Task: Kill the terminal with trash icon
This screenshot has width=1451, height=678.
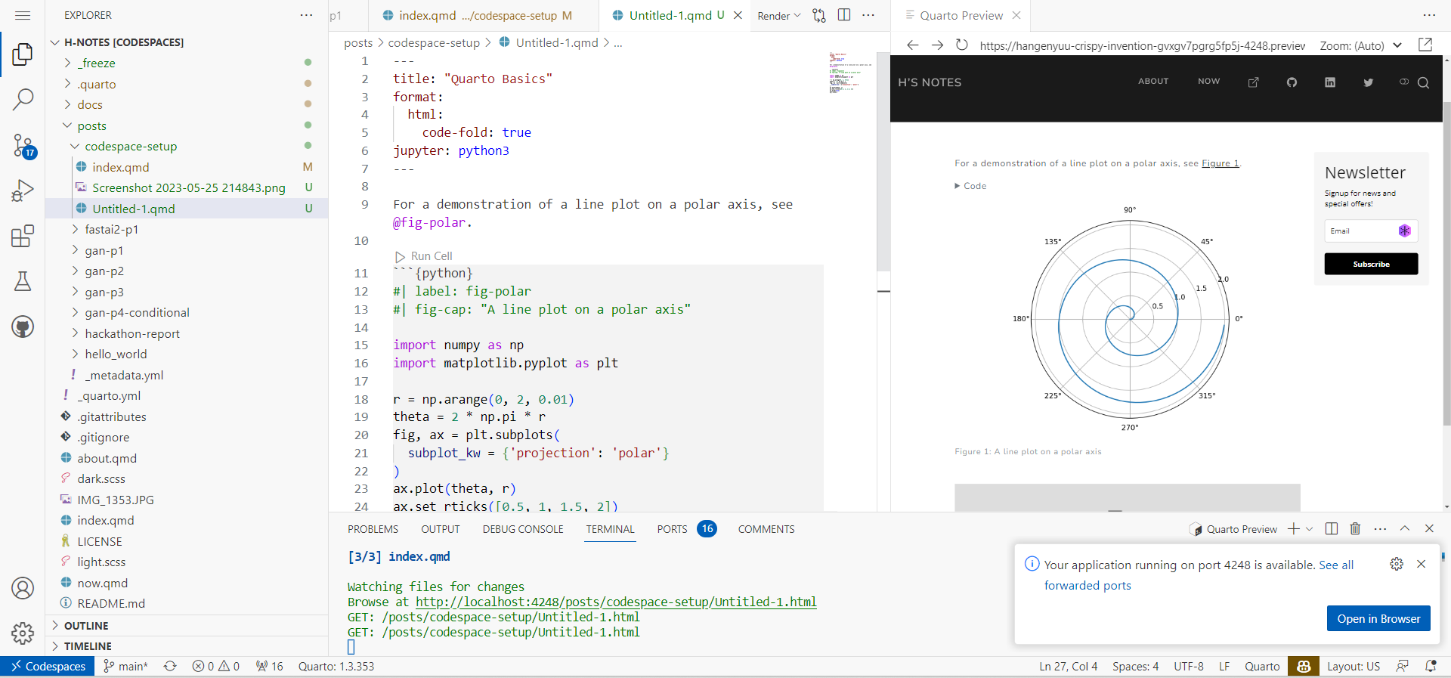Action: (x=1355, y=529)
